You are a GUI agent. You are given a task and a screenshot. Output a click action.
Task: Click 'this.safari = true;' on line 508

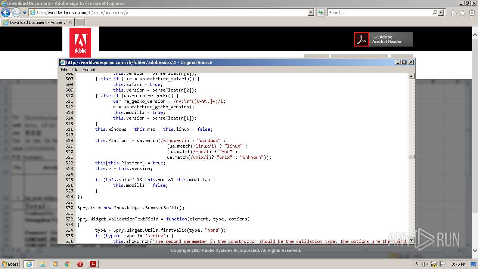[138, 84]
